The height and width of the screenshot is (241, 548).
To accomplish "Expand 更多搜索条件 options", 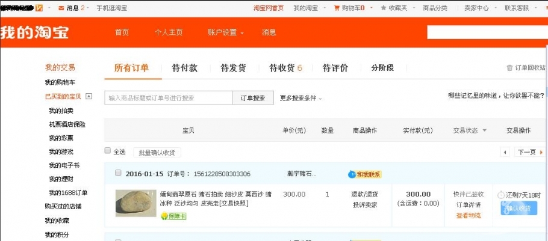I will tap(300, 99).
